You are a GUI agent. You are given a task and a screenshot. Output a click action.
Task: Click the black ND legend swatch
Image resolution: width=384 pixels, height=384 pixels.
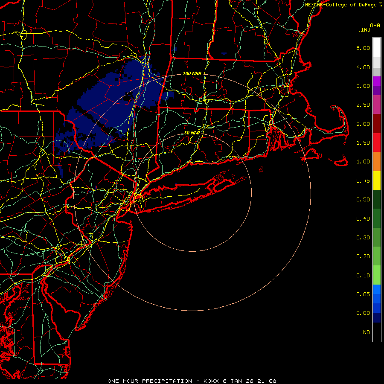tap(377, 332)
